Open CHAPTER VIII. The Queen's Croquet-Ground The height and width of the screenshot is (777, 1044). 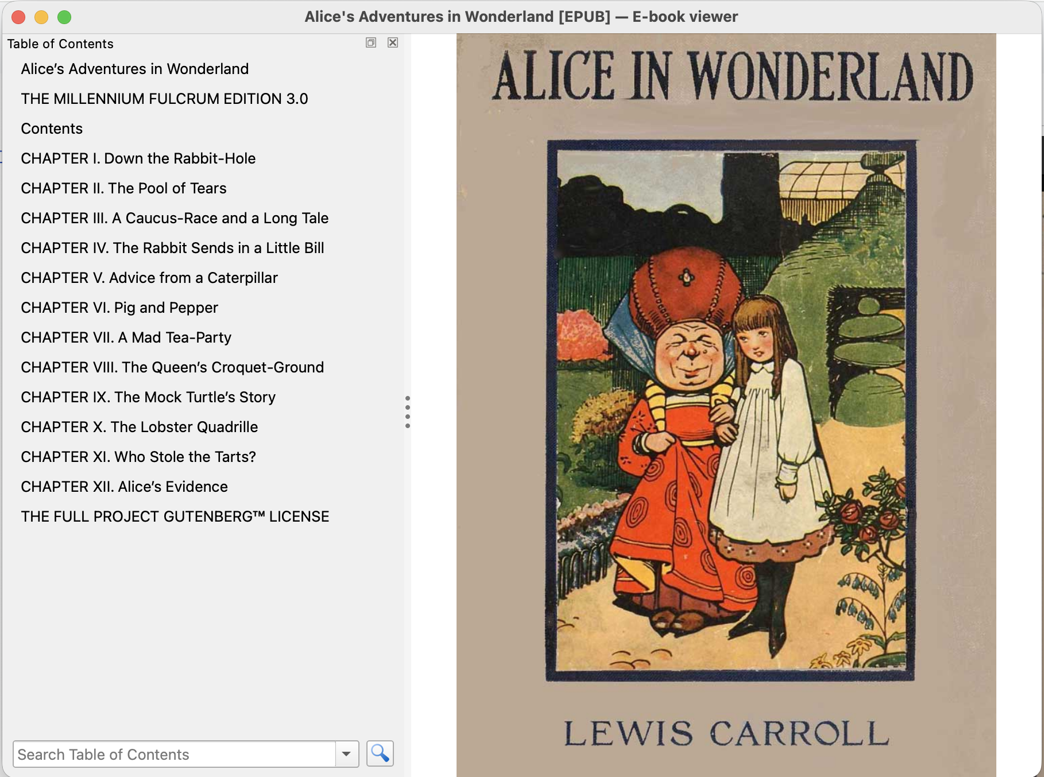pos(172,367)
